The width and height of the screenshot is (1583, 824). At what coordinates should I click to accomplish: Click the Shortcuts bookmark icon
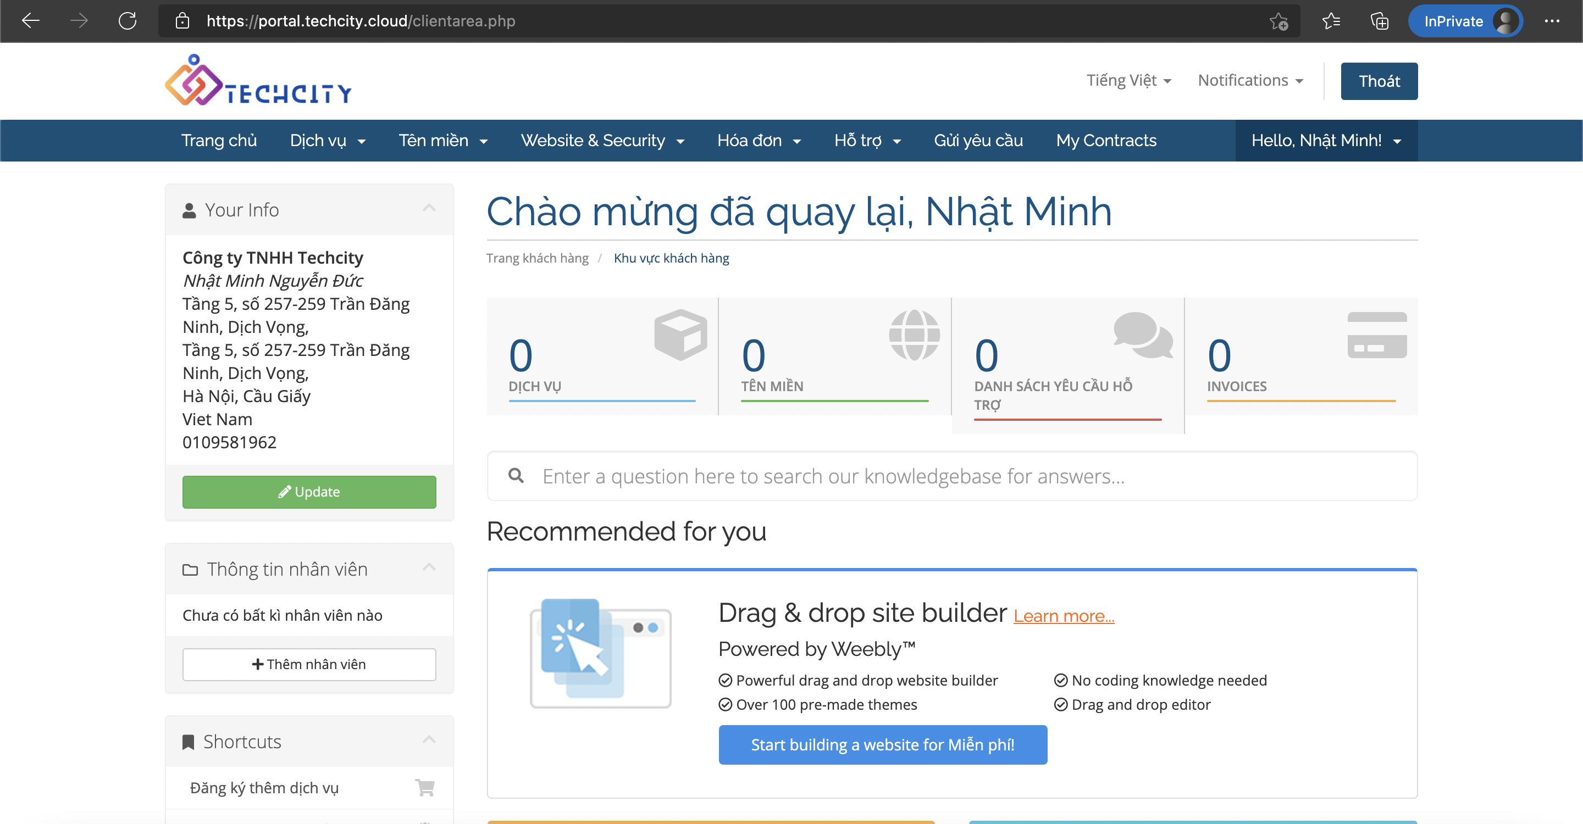click(188, 742)
